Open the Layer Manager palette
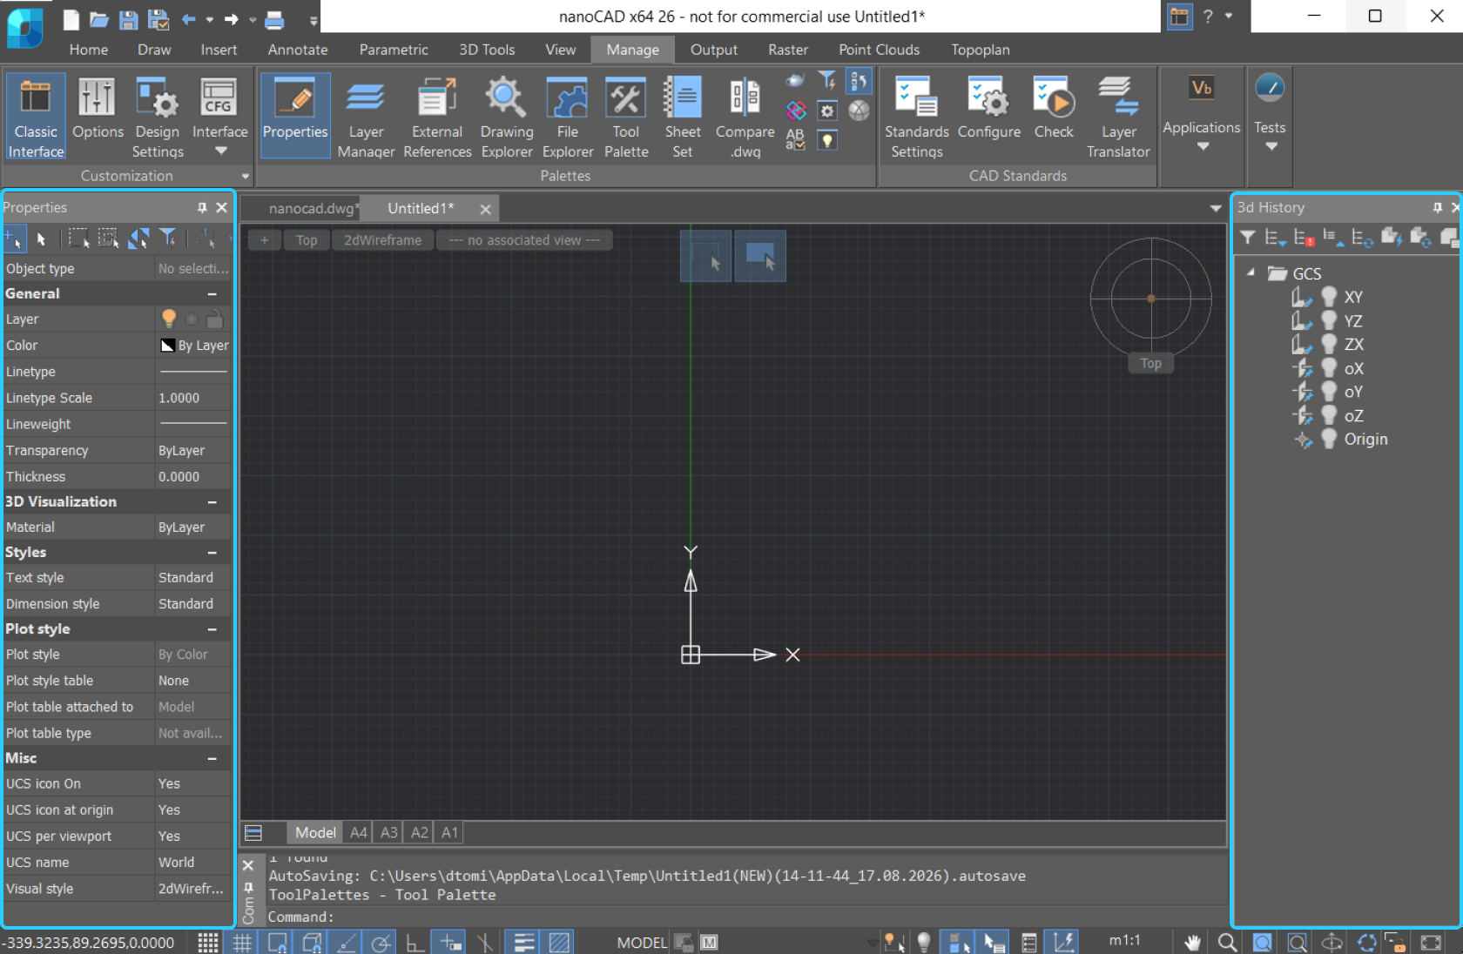This screenshot has height=954, width=1463. pyautogui.click(x=366, y=117)
